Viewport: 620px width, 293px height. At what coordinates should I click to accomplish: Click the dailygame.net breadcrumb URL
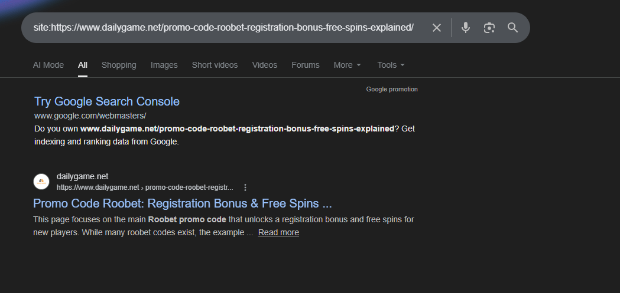click(145, 187)
